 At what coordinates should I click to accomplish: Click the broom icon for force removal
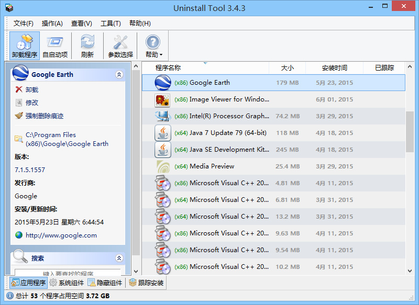pos(19,116)
